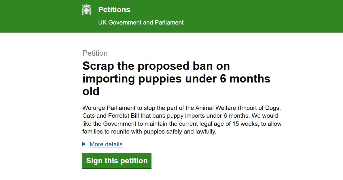
Task: Sign this petition using the green button
Action: pyautogui.click(x=117, y=161)
